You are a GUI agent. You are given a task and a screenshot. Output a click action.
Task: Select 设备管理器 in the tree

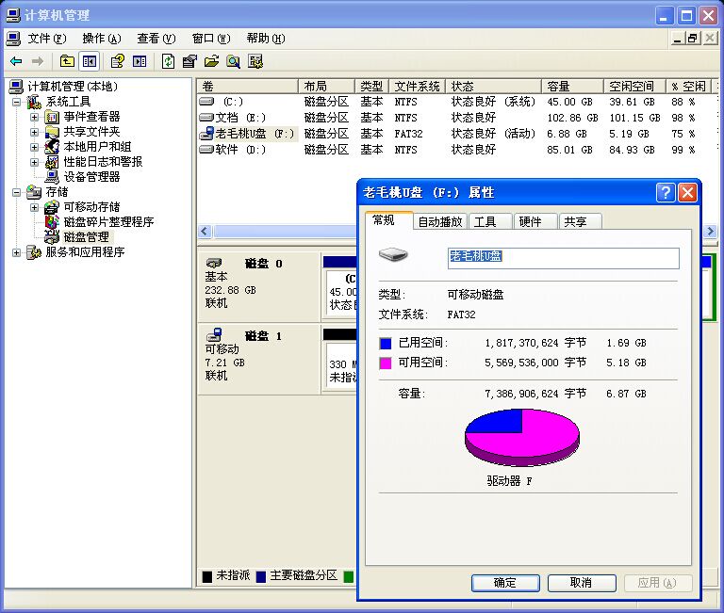click(91, 177)
